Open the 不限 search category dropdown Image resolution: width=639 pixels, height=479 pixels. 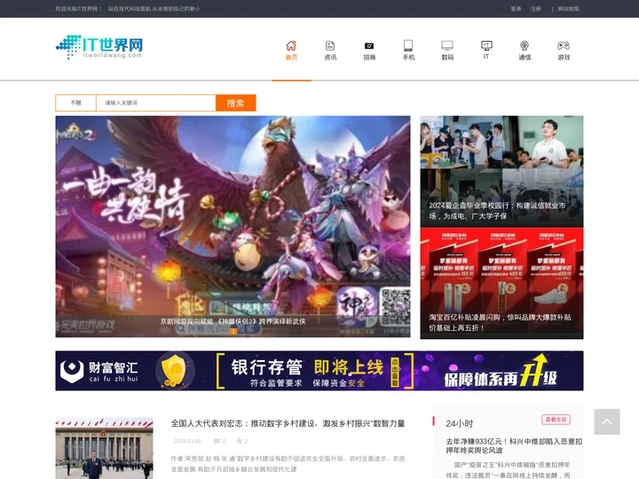75,103
